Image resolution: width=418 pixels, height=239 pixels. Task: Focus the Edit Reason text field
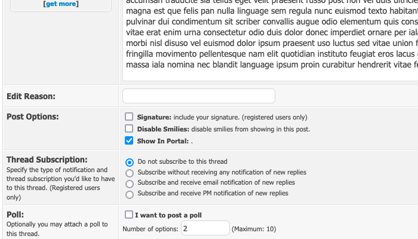(x=198, y=96)
